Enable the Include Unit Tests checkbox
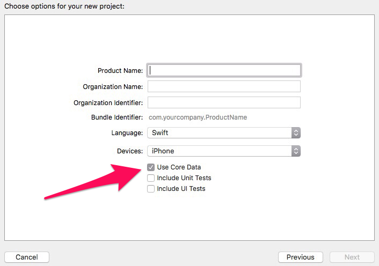The height and width of the screenshot is (266, 379). pos(151,178)
